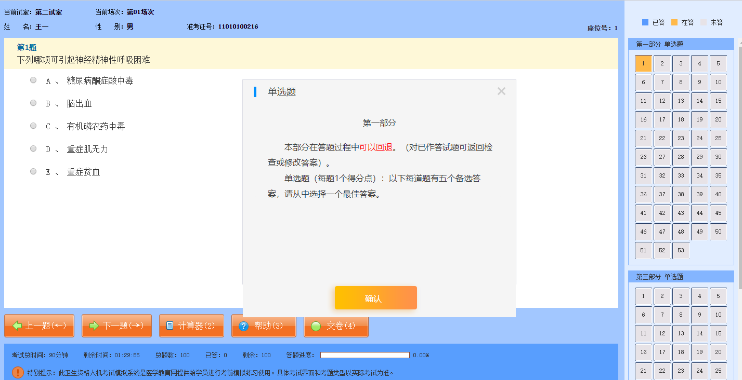The height and width of the screenshot is (380, 742).
Task: Pick radio option C 有机磷农药中毒
Action: pos(33,126)
